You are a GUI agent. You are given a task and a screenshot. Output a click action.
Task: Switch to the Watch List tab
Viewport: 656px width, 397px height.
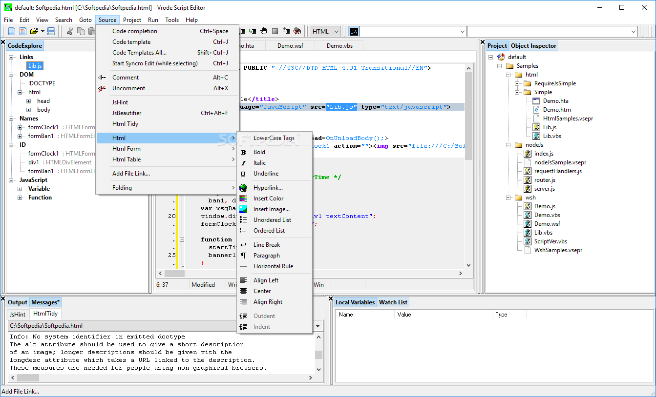[393, 302]
